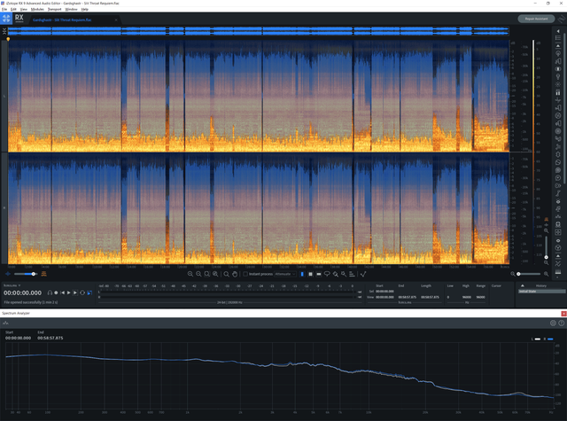The height and width of the screenshot is (421, 567).
Task: Open the Transport menu
Action: pos(55,9)
